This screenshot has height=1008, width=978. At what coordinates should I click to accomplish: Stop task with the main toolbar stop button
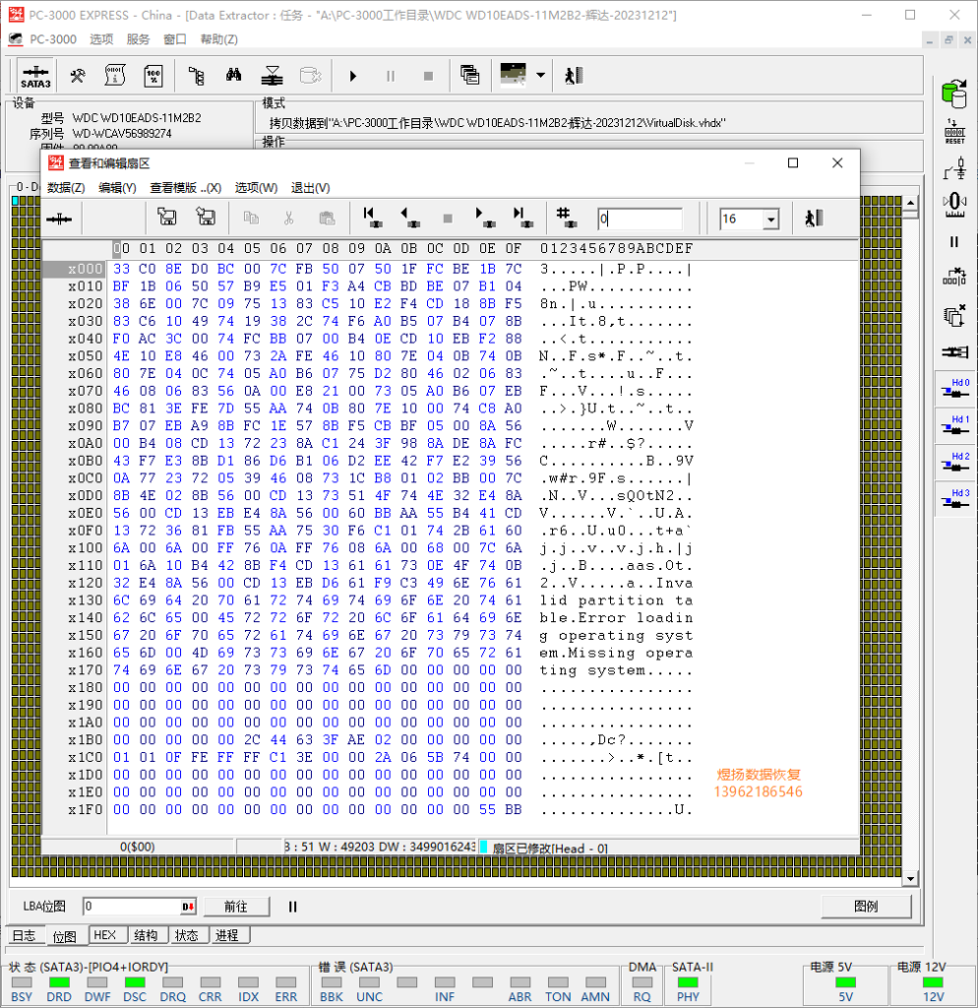coord(428,76)
